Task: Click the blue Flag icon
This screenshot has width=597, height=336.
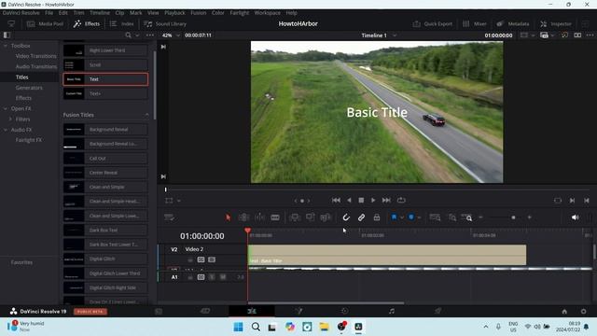Action: 394,217
